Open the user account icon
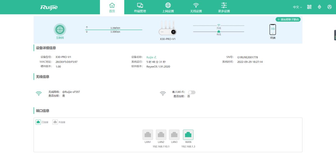This screenshot has width=336, height=160. (x=329, y=7)
